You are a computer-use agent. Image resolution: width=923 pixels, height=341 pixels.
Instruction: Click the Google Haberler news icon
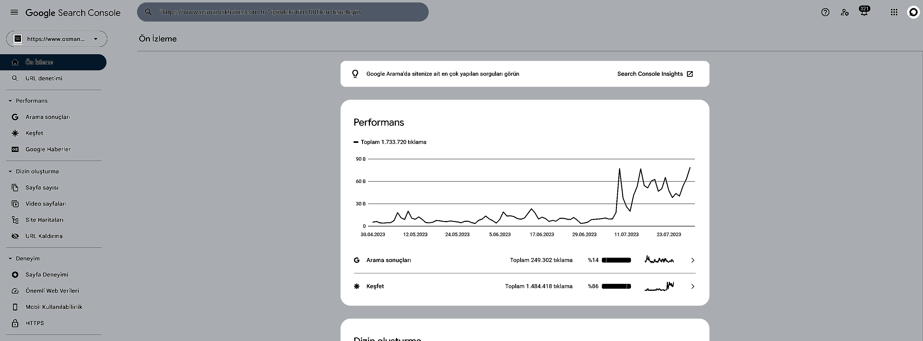coord(15,149)
